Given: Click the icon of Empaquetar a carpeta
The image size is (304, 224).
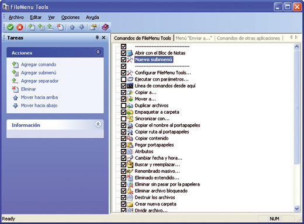Looking at the screenshot, I should [x=130, y=112].
